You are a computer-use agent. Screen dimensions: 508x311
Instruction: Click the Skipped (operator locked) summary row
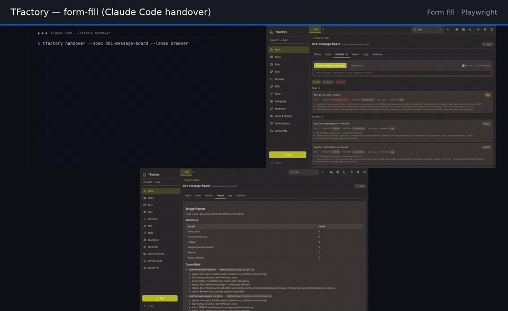(274, 247)
